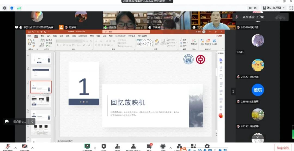Check the green network signal icon

(x=19, y=8)
